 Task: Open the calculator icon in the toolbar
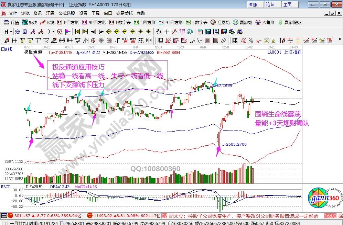207,32
